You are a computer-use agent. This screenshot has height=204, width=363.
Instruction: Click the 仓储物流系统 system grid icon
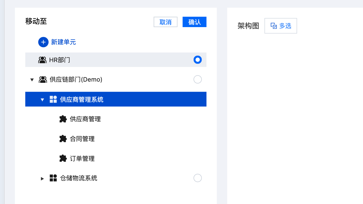(x=53, y=178)
